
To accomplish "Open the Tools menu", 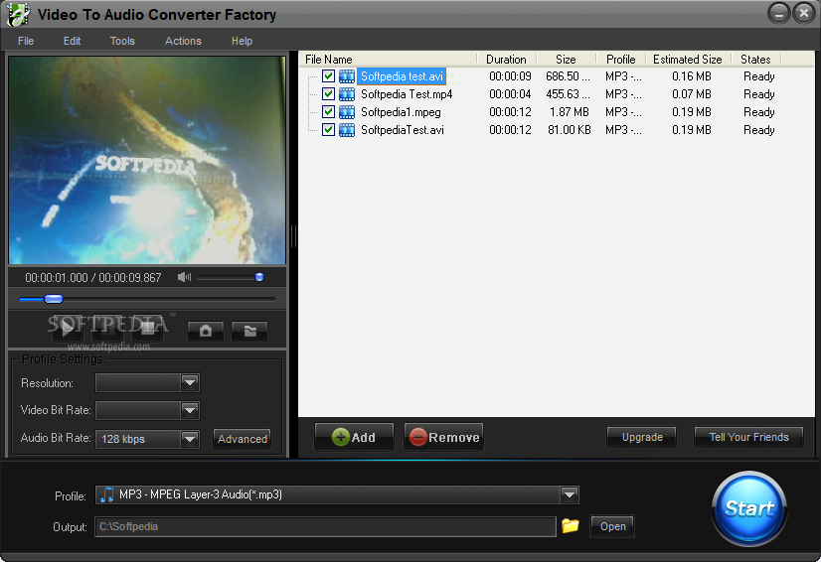I will 122,41.
